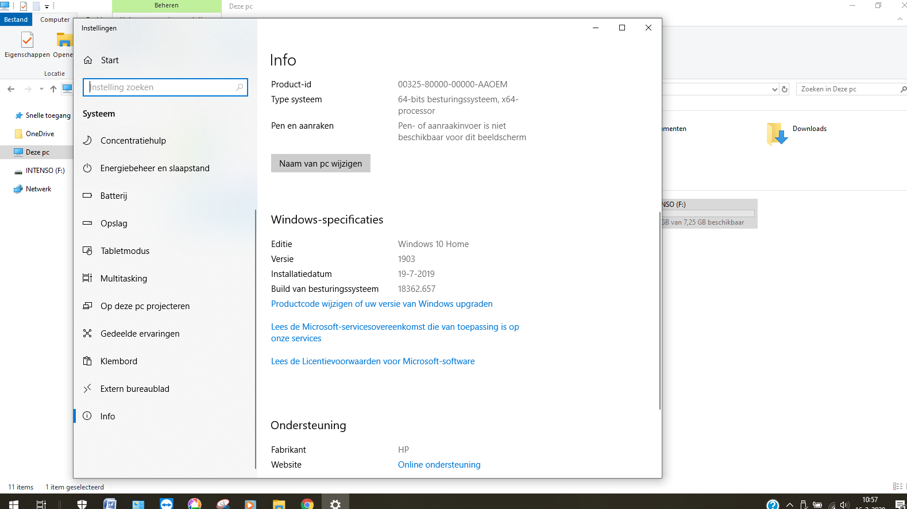This screenshot has width=907, height=509.
Task: Click the Tabletmodus icon
Action: click(87, 250)
